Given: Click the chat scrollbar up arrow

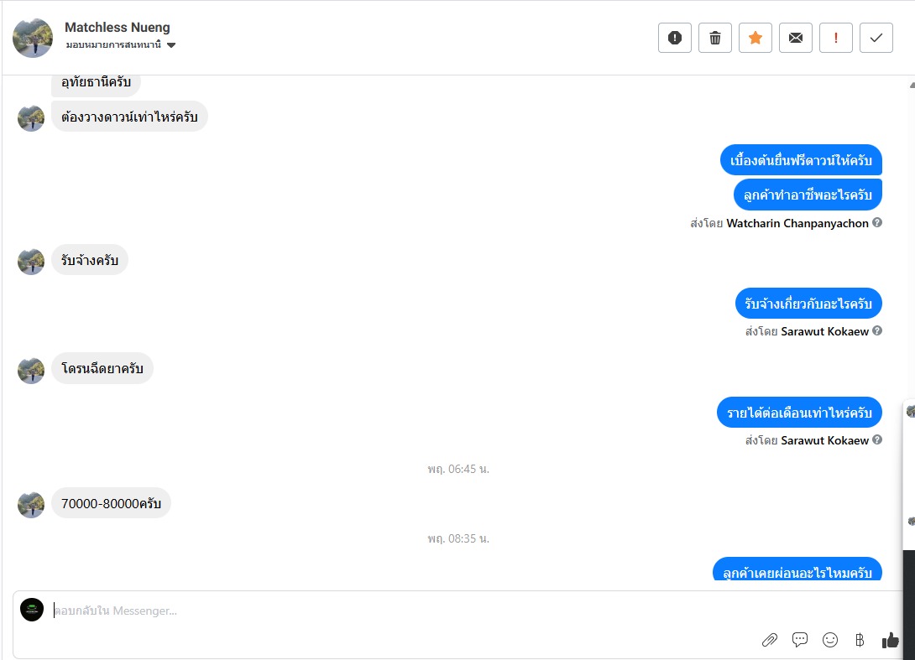Looking at the screenshot, I should (x=912, y=85).
